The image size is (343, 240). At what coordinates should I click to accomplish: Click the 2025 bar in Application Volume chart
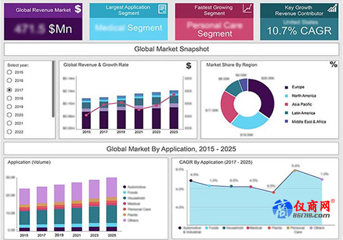coord(112,204)
